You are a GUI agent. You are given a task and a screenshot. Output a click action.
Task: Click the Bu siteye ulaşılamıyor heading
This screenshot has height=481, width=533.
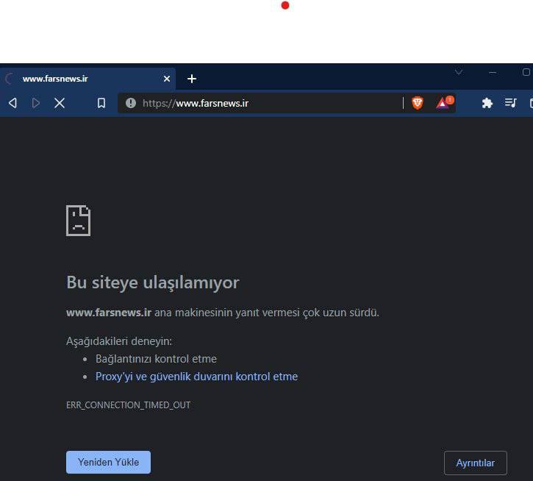tap(153, 282)
